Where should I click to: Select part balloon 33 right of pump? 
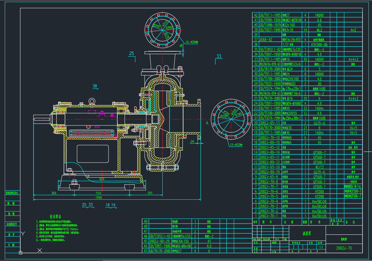pyautogui.click(x=219, y=57)
